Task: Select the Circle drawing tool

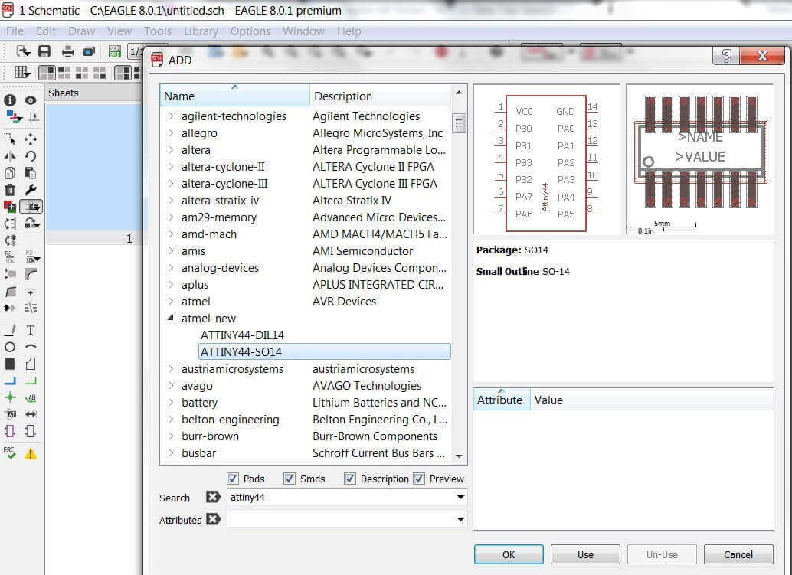Action: coord(10,347)
